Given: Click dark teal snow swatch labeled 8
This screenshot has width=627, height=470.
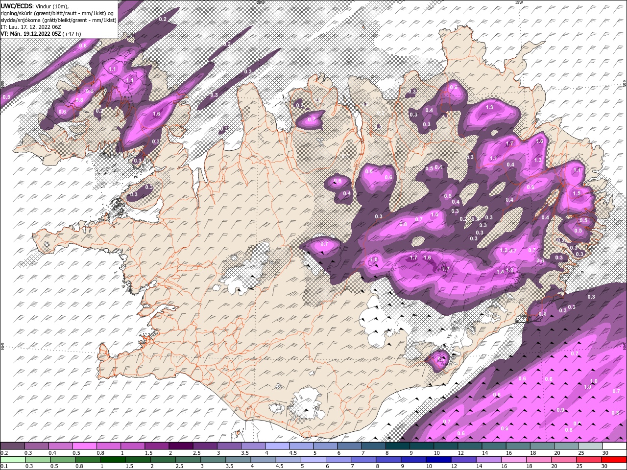Looking at the screenshot, I should pos(398,446).
